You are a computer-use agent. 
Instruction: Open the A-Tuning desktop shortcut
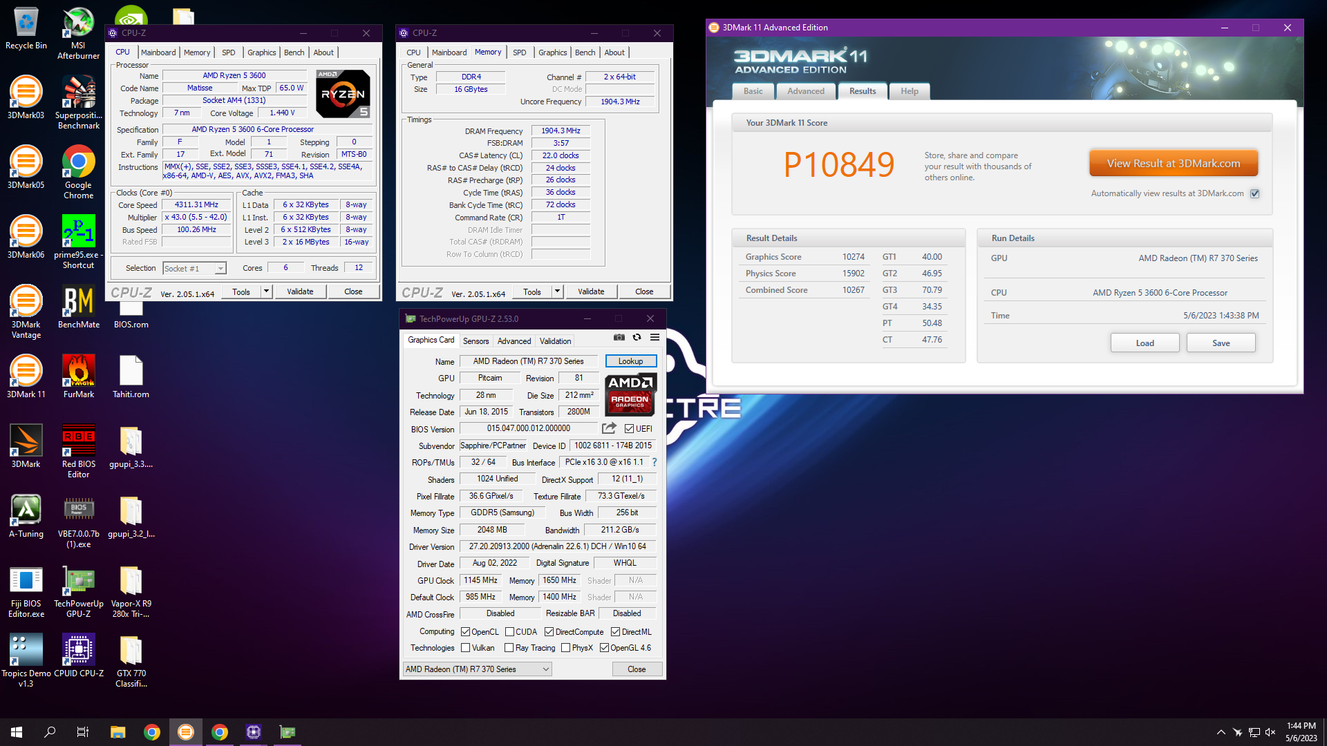pos(26,517)
